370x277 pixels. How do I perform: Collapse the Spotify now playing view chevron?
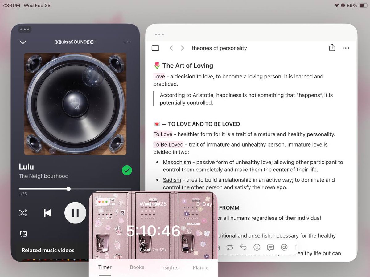click(x=23, y=42)
